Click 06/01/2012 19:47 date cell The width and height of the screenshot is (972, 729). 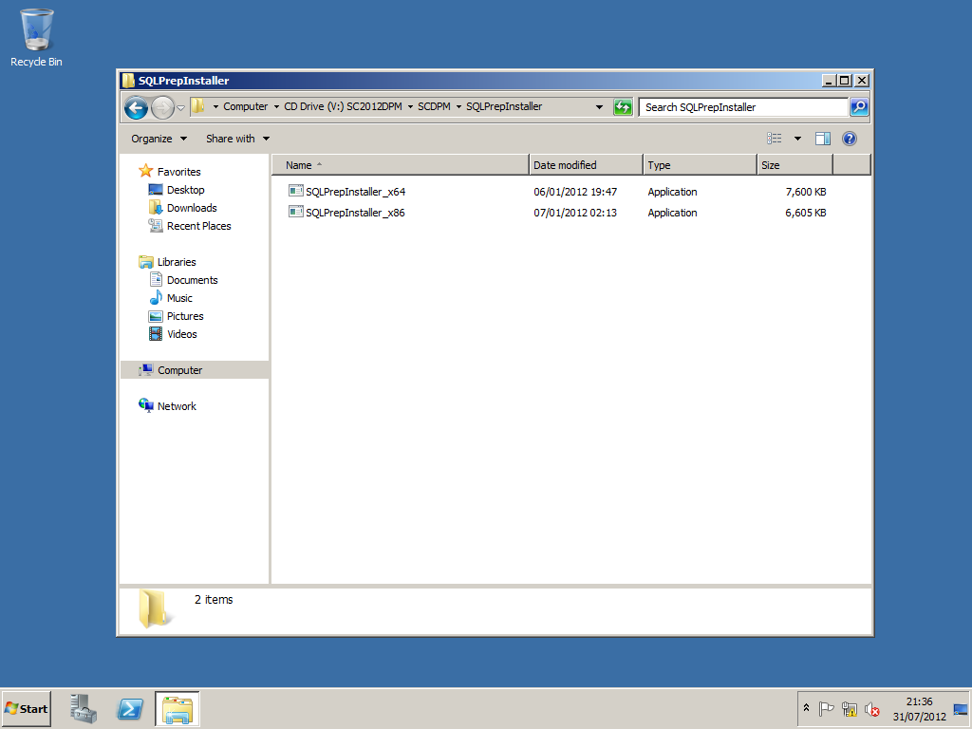(575, 192)
